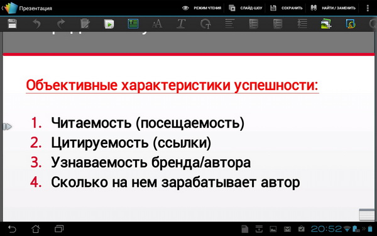377x236 pixels.
Task: Open the notes panel at bottom right corner
Action: 367,215
